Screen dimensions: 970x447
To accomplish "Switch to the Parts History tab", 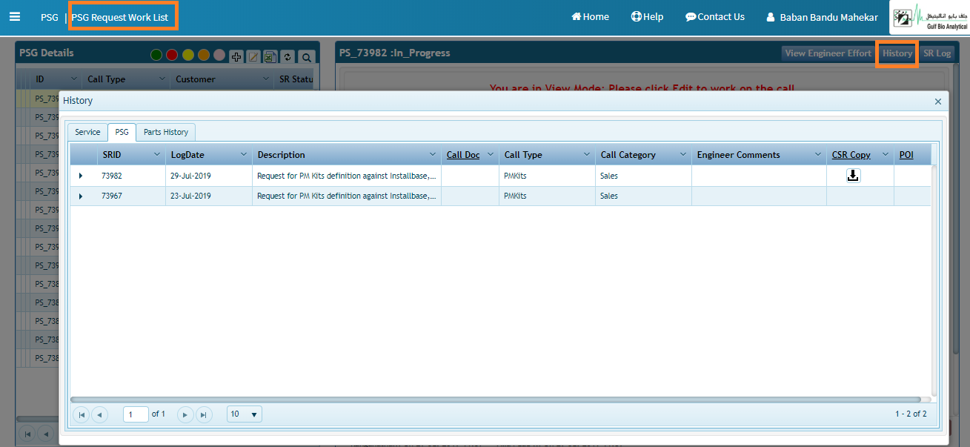I will (166, 132).
